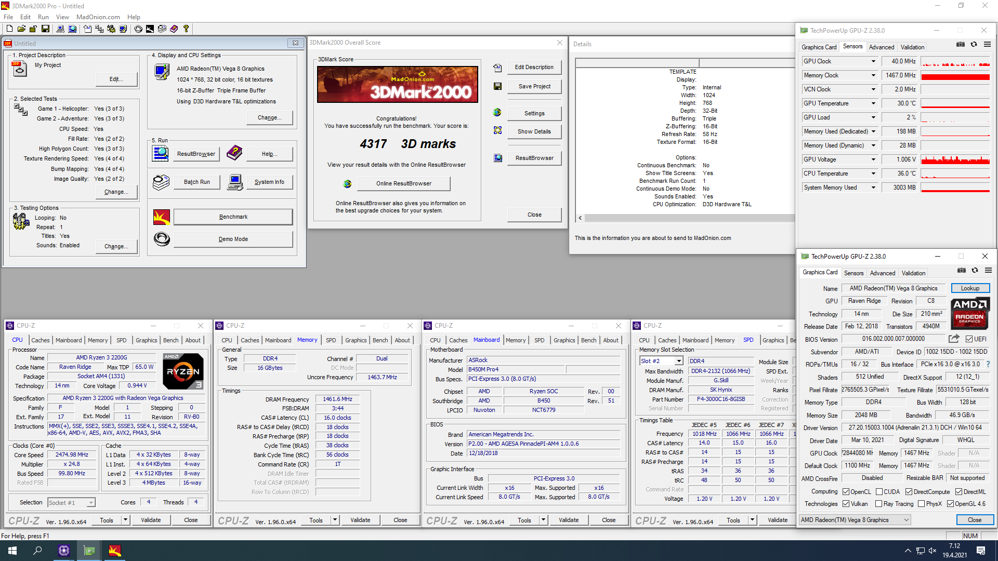Click the benchmark run icon in toolbar

[150, 29]
